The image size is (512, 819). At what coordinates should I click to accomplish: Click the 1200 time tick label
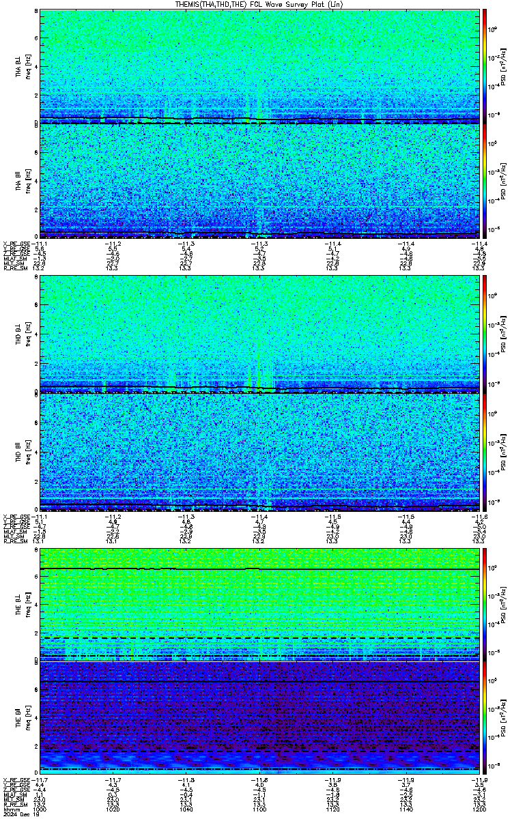(479, 809)
